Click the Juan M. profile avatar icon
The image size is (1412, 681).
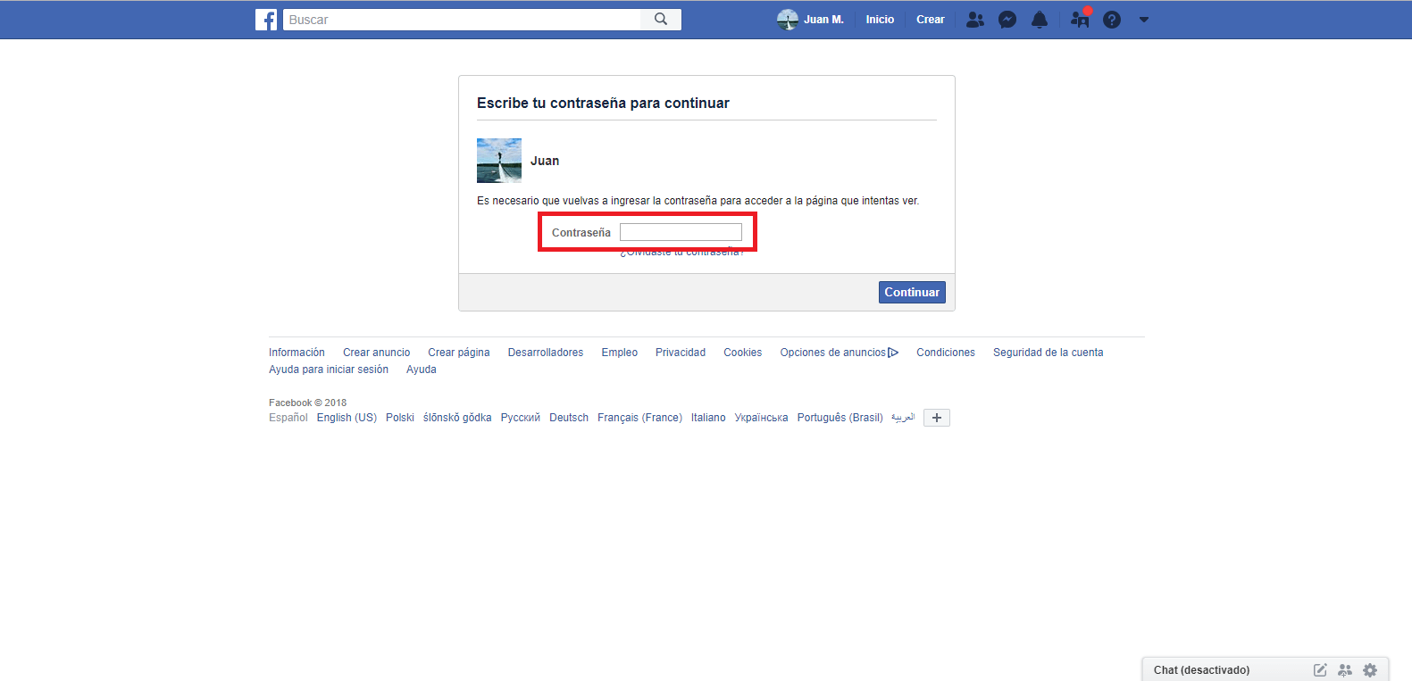pyautogui.click(x=788, y=20)
